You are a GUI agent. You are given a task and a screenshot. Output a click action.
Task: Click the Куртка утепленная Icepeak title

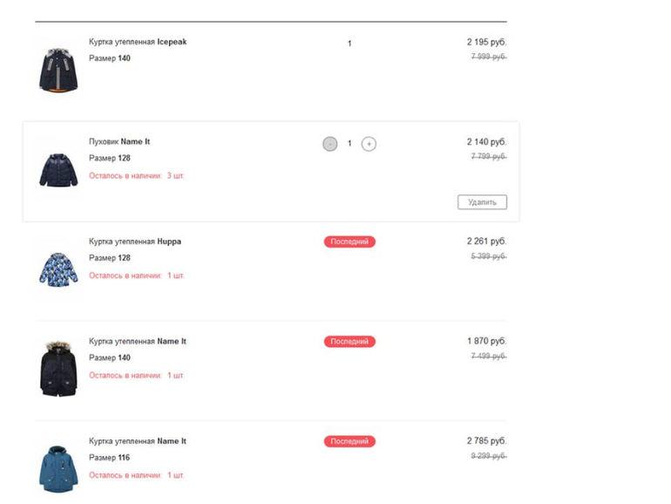pos(138,42)
